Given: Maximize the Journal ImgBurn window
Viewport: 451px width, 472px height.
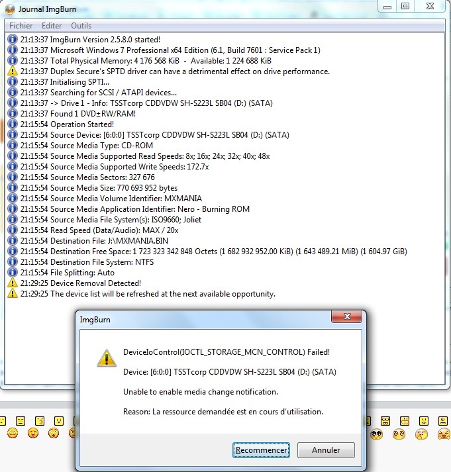Looking at the screenshot, I should 405,6.
